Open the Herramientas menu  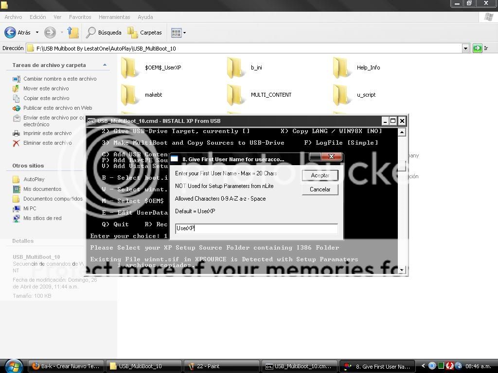[114, 17]
